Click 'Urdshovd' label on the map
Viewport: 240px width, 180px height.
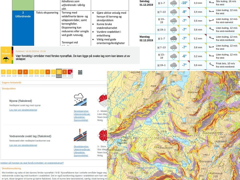[220, 141]
